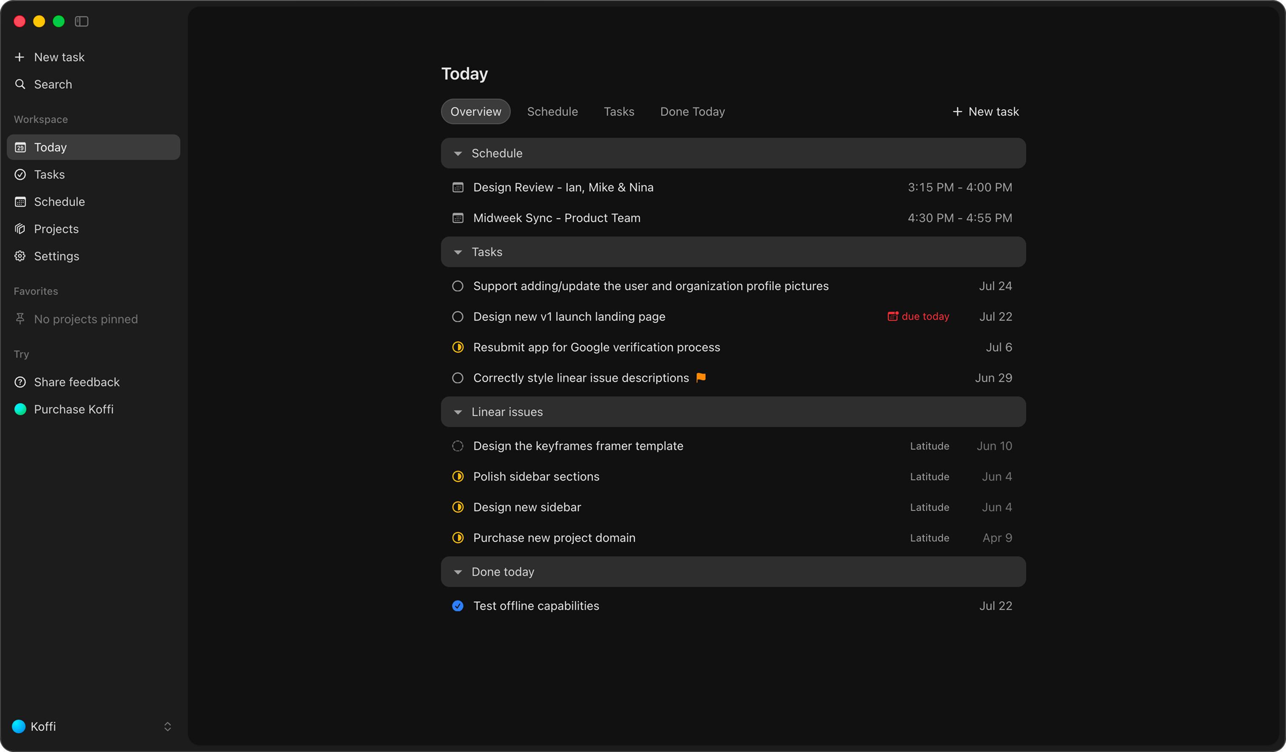The width and height of the screenshot is (1286, 752).
Task: Click the calendar icon of Design Review event
Action: 458,187
